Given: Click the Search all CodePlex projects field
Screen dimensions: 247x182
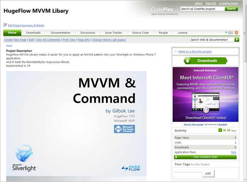Looking at the screenshot, I should [202, 9].
